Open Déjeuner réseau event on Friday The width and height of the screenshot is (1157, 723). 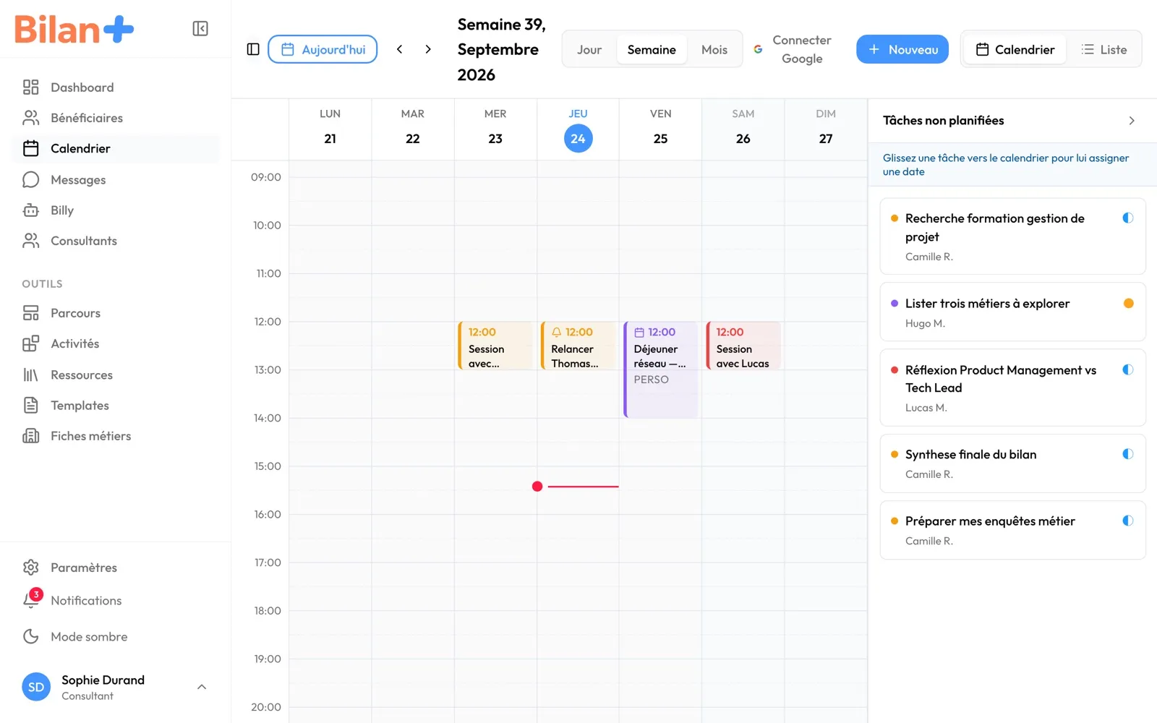pyautogui.click(x=661, y=369)
